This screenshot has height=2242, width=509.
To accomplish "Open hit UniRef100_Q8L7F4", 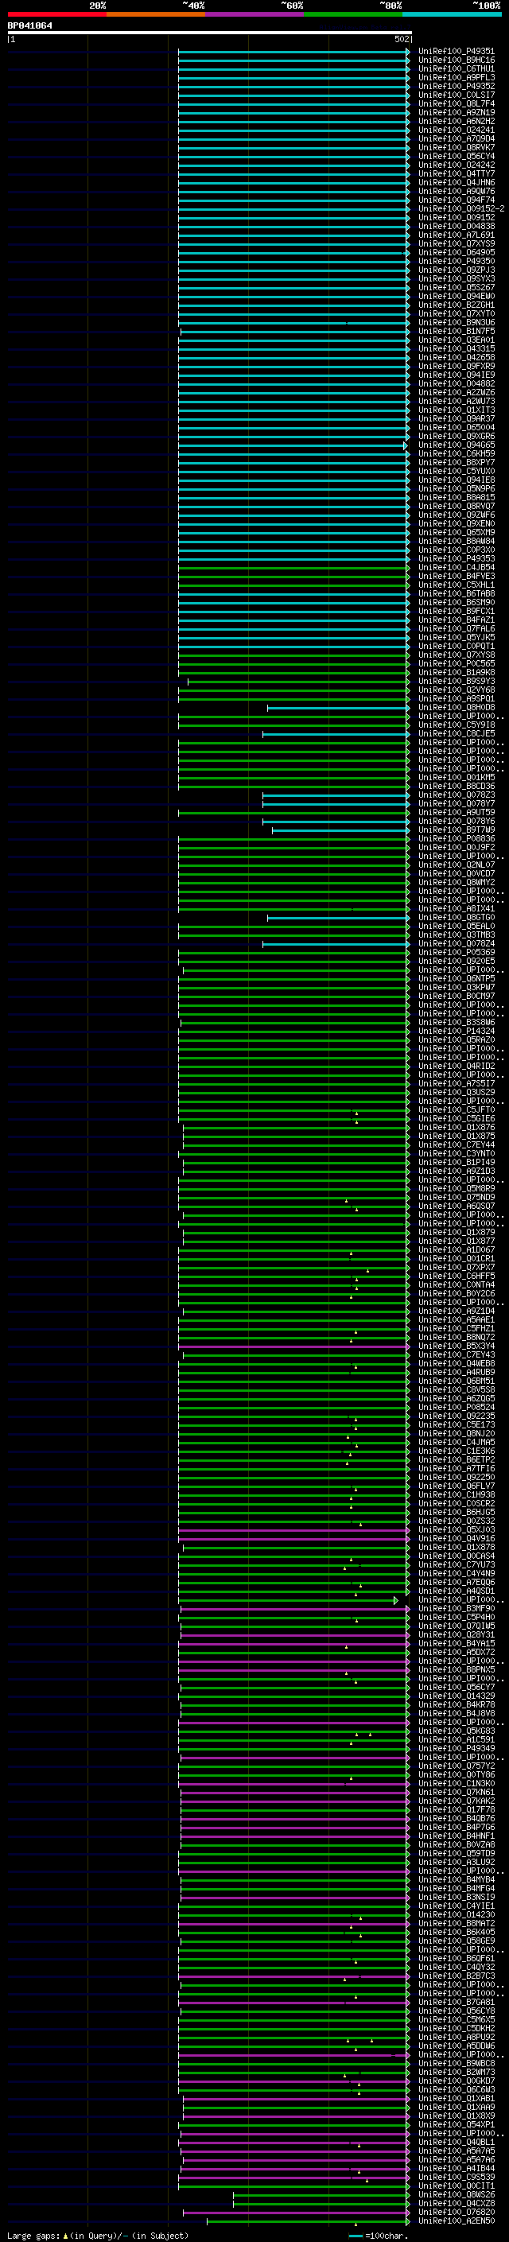I will click(x=456, y=103).
